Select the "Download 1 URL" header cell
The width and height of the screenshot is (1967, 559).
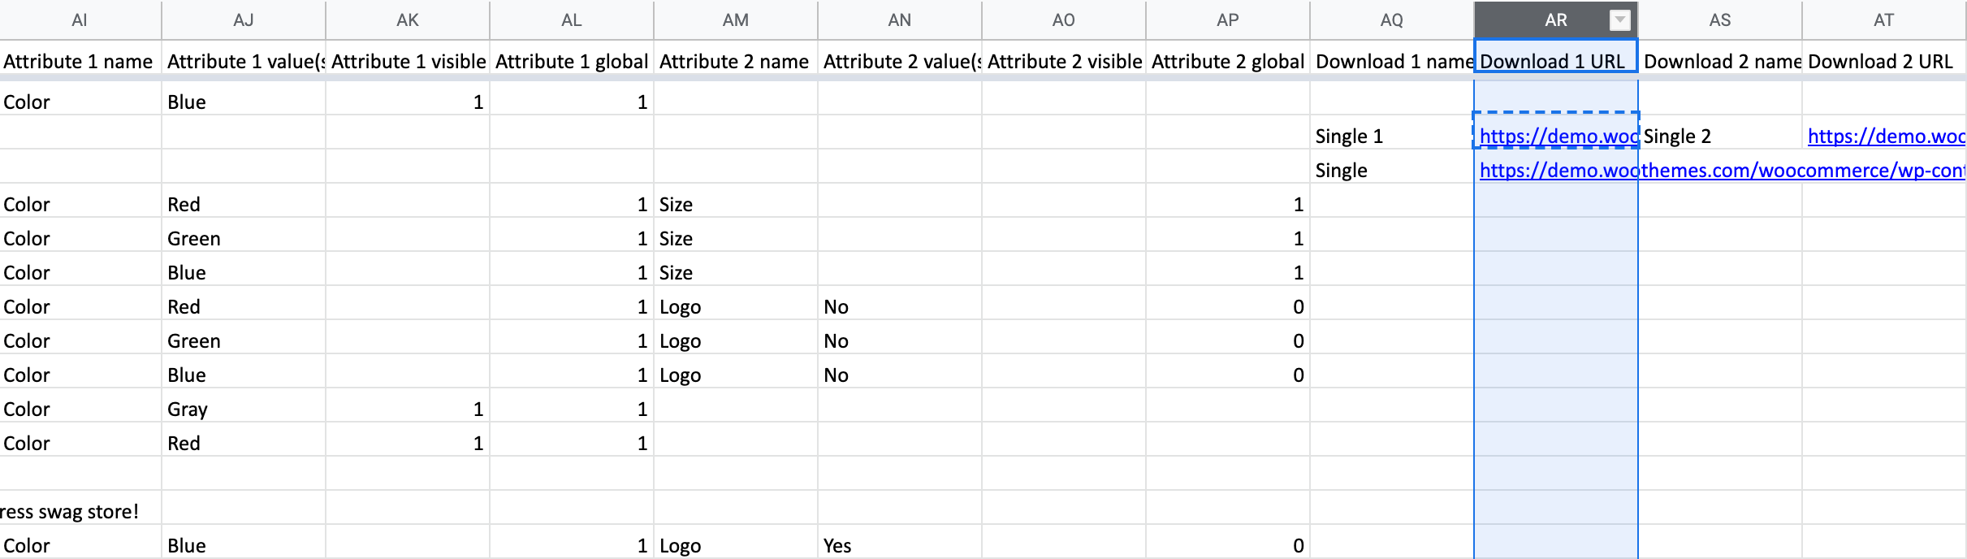pyautogui.click(x=1554, y=62)
